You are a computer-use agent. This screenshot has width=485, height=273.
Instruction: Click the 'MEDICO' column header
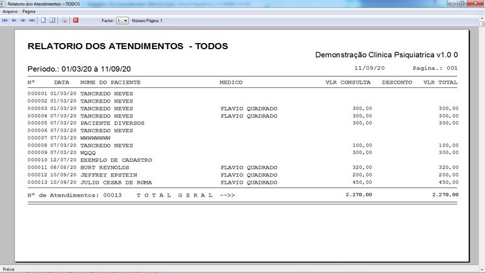(x=231, y=83)
